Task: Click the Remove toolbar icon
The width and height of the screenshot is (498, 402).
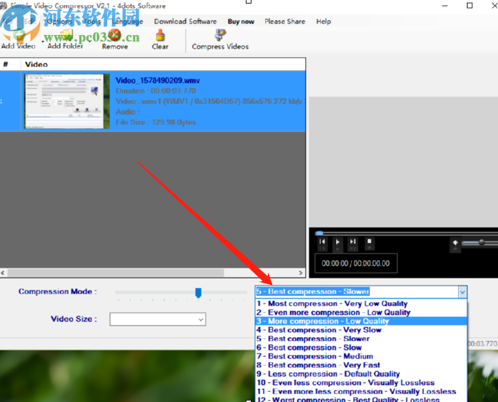Action: click(x=114, y=35)
